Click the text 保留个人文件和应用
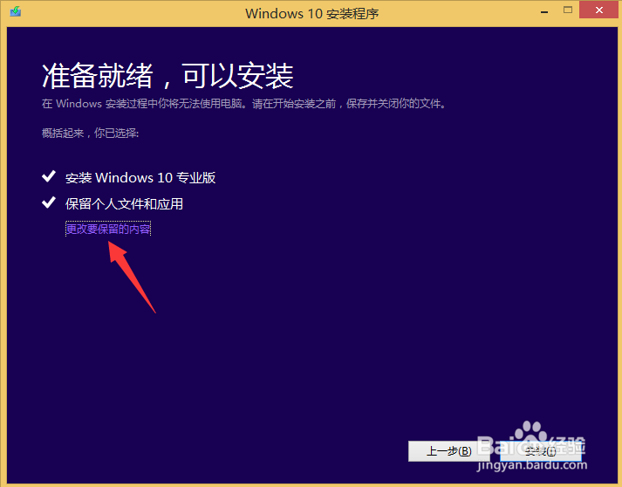The image size is (622, 487). pos(124,204)
